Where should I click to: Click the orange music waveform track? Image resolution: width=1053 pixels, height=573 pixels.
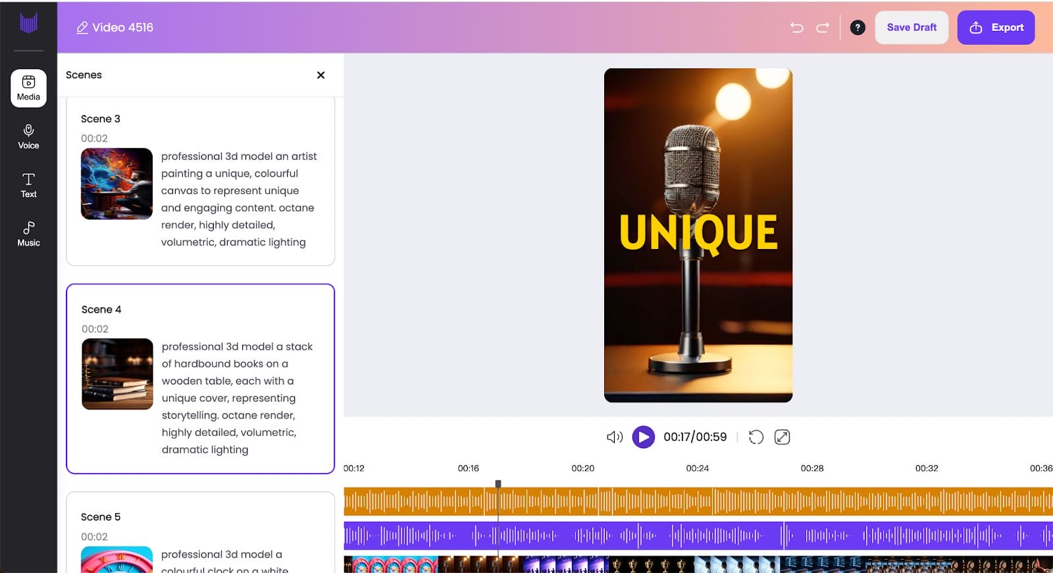(x=698, y=501)
